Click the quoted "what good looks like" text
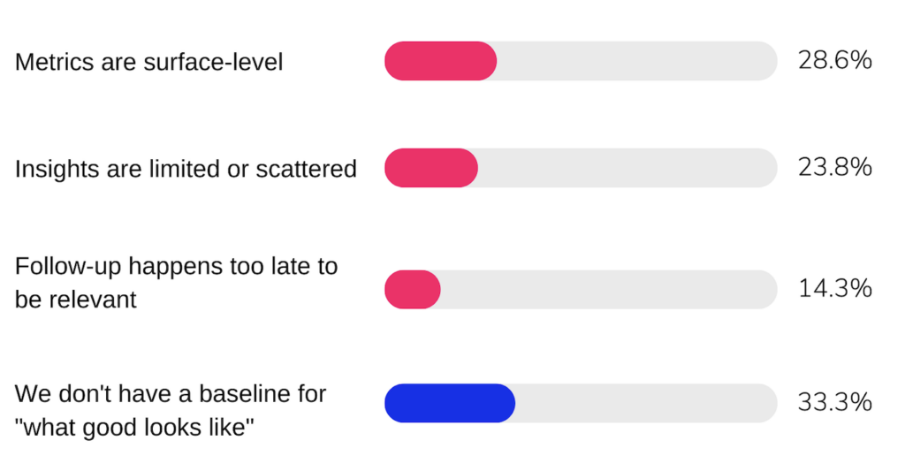This screenshot has width=905, height=471. pos(135,427)
